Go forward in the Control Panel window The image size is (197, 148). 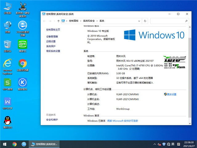pos(50,21)
